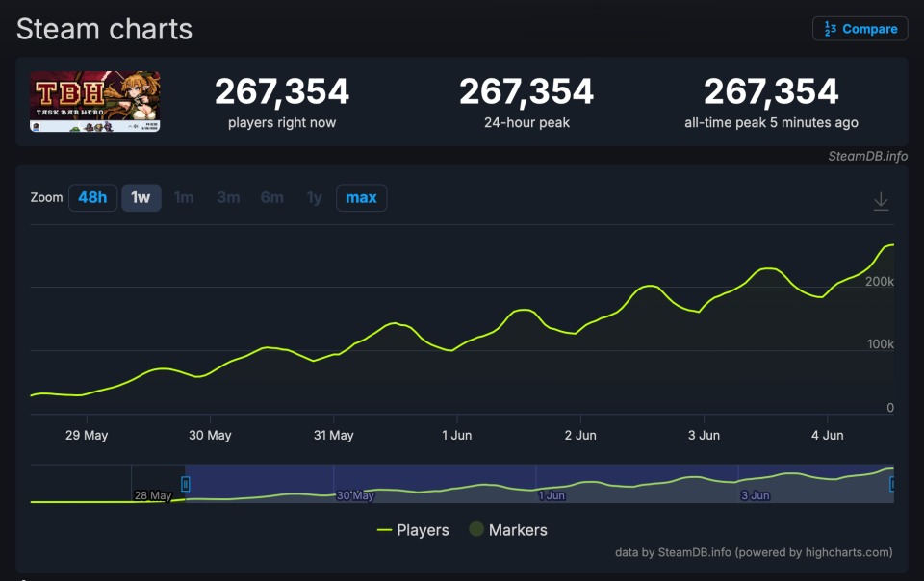Image resolution: width=924 pixels, height=581 pixels.
Task: Grab the left navigator range handle
Action: coord(185,484)
